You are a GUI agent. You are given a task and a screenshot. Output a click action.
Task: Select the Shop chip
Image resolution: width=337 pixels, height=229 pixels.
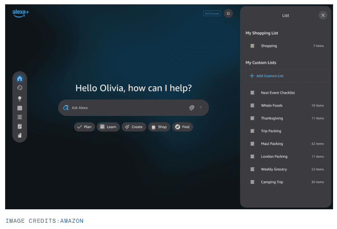click(x=159, y=127)
